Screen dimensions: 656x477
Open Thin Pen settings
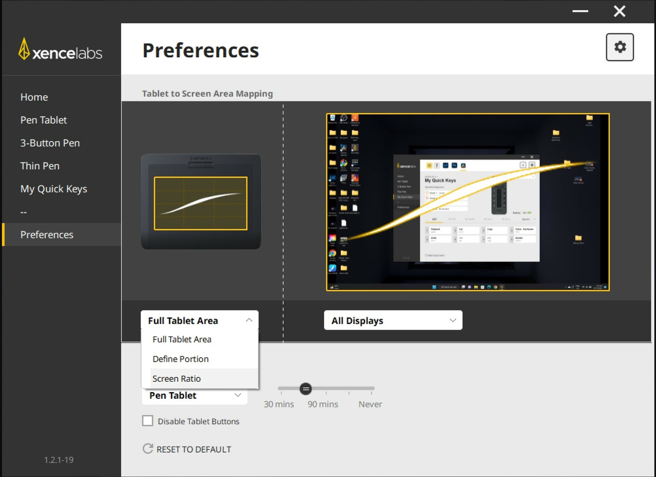click(40, 166)
